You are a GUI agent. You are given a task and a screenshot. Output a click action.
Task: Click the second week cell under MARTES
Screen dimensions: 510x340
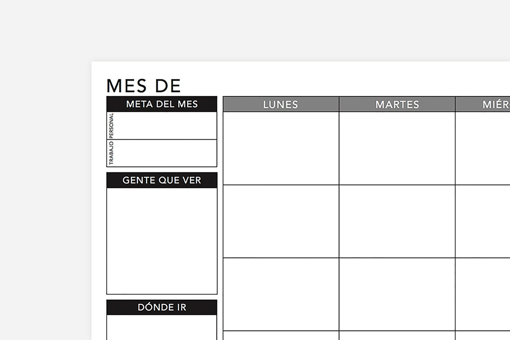coord(397,221)
